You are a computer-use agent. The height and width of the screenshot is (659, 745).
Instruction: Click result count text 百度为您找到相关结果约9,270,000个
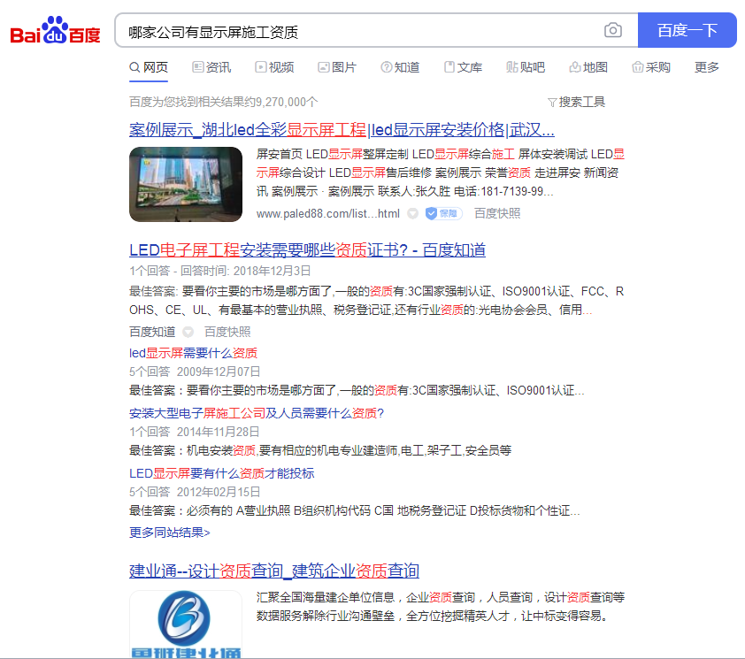tap(223, 102)
